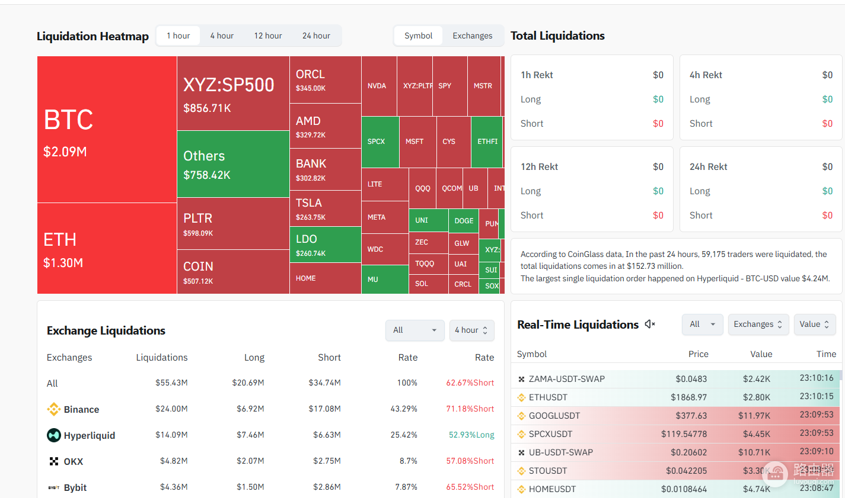Open the Exchanges filter in Real-Time Liquidations
Screen dimensions: 845x498
[758, 324]
